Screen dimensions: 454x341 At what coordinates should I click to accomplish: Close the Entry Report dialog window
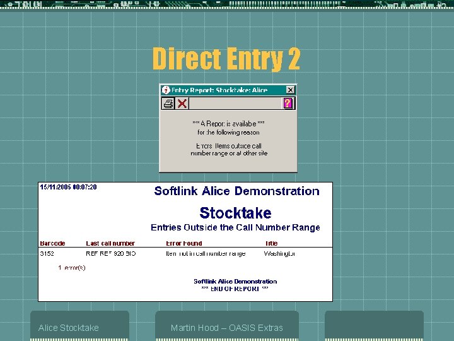pyautogui.click(x=290, y=90)
